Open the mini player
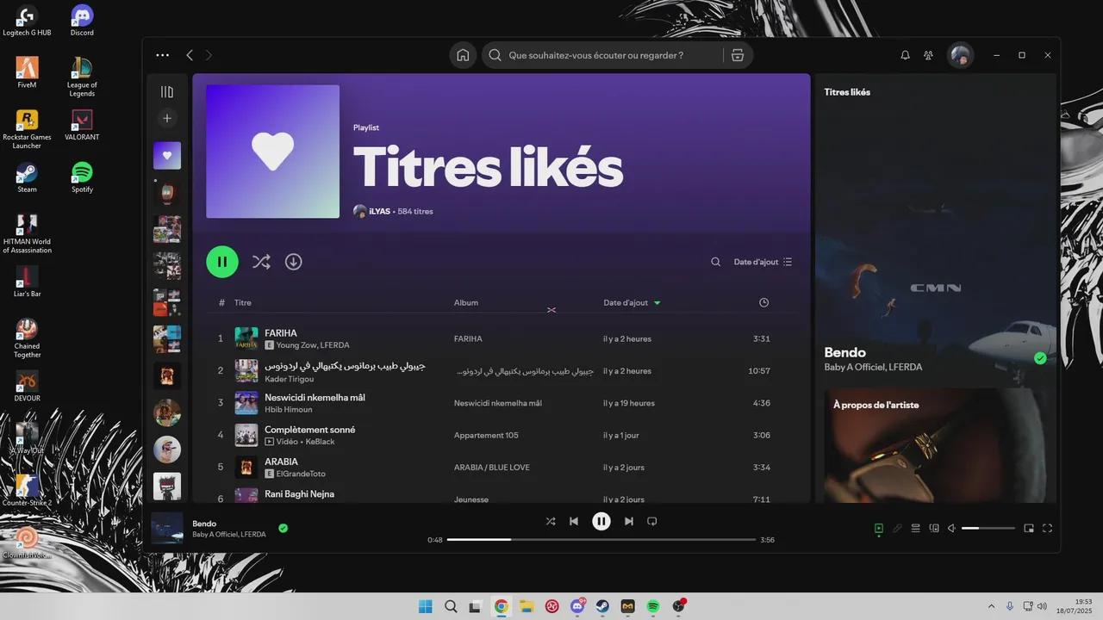Image resolution: width=1103 pixels, height=620 pixels. click(1029, 528)
